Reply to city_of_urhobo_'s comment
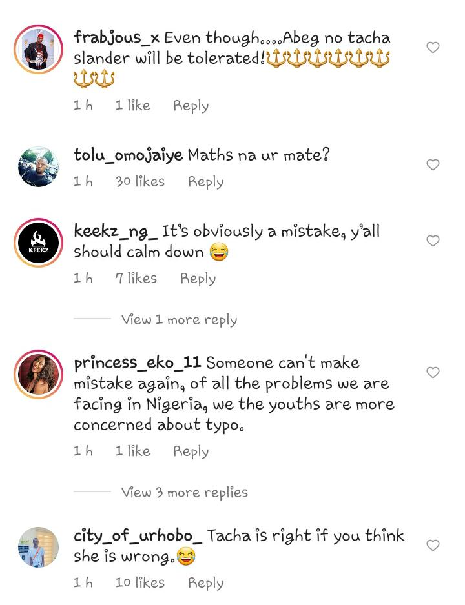Image resolution: width=465 pixels, height=605 pixels. [x=205, y=583]
